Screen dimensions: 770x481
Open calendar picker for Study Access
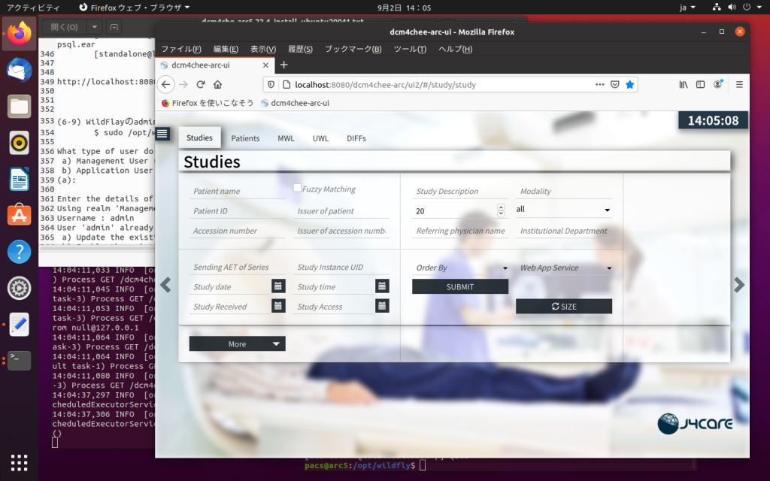(x=382, y=306)
